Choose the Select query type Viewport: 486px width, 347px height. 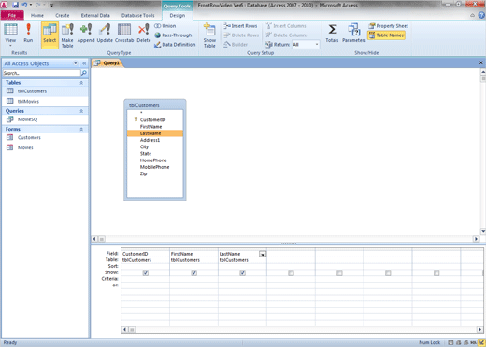coord(50,35)
